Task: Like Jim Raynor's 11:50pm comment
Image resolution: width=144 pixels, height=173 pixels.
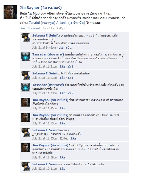Action: [63, 123]
